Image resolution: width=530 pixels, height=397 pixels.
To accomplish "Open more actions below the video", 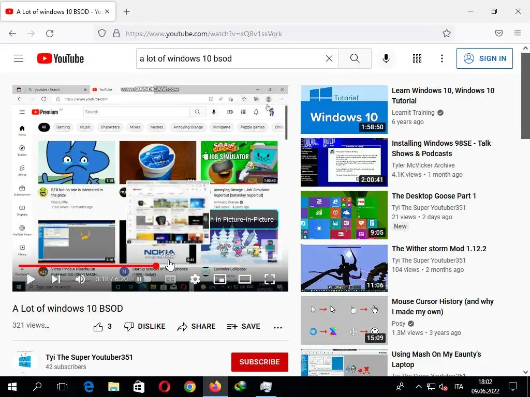I will [x=278, y=327].
